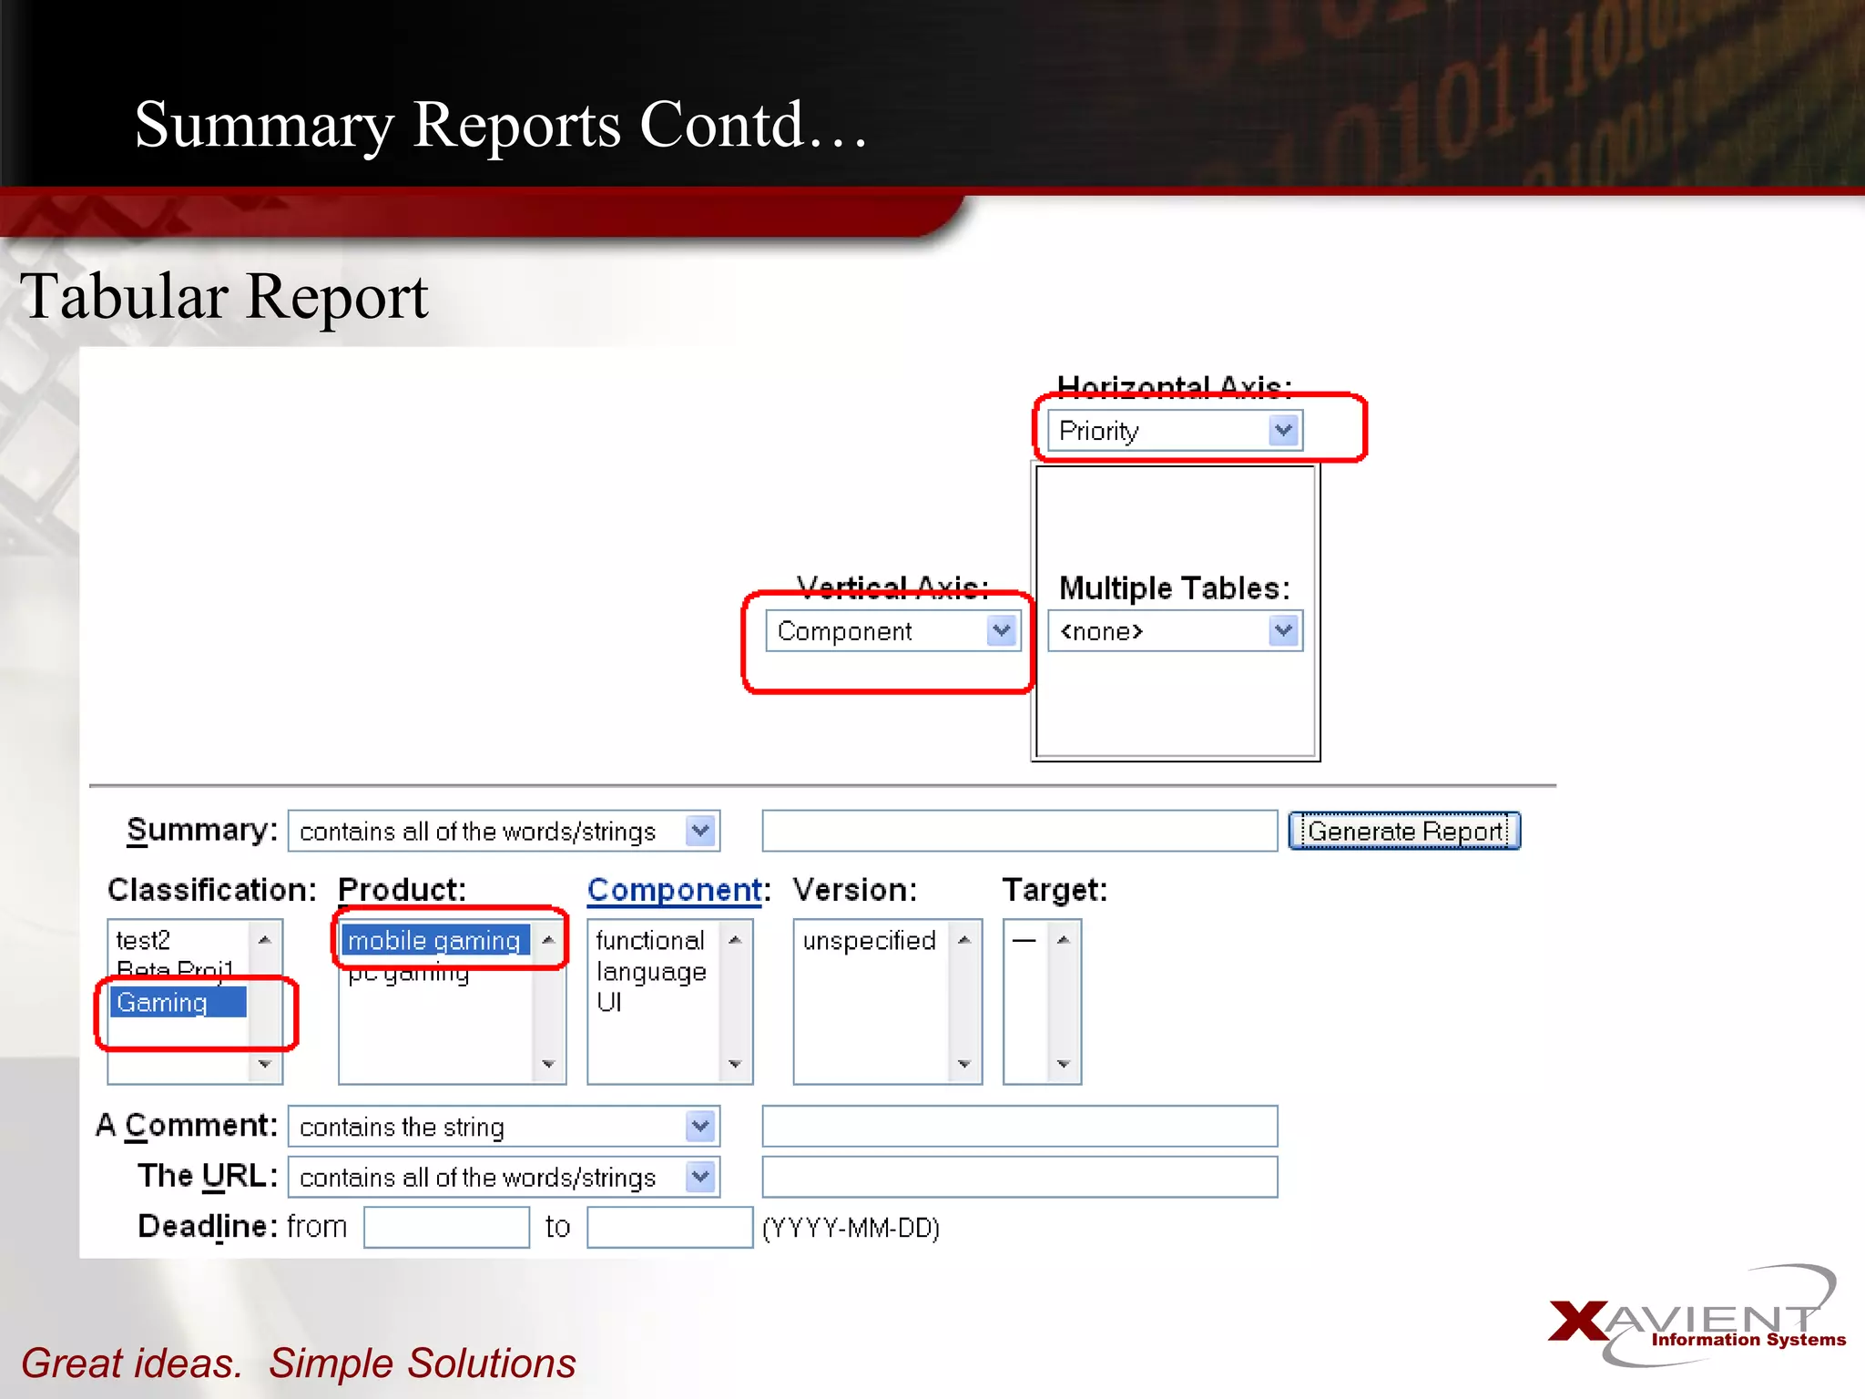Viewport: 1865px width, 1399px height.
Task: Click the Deadline 'from' date field
Action: pos(446,1227)
